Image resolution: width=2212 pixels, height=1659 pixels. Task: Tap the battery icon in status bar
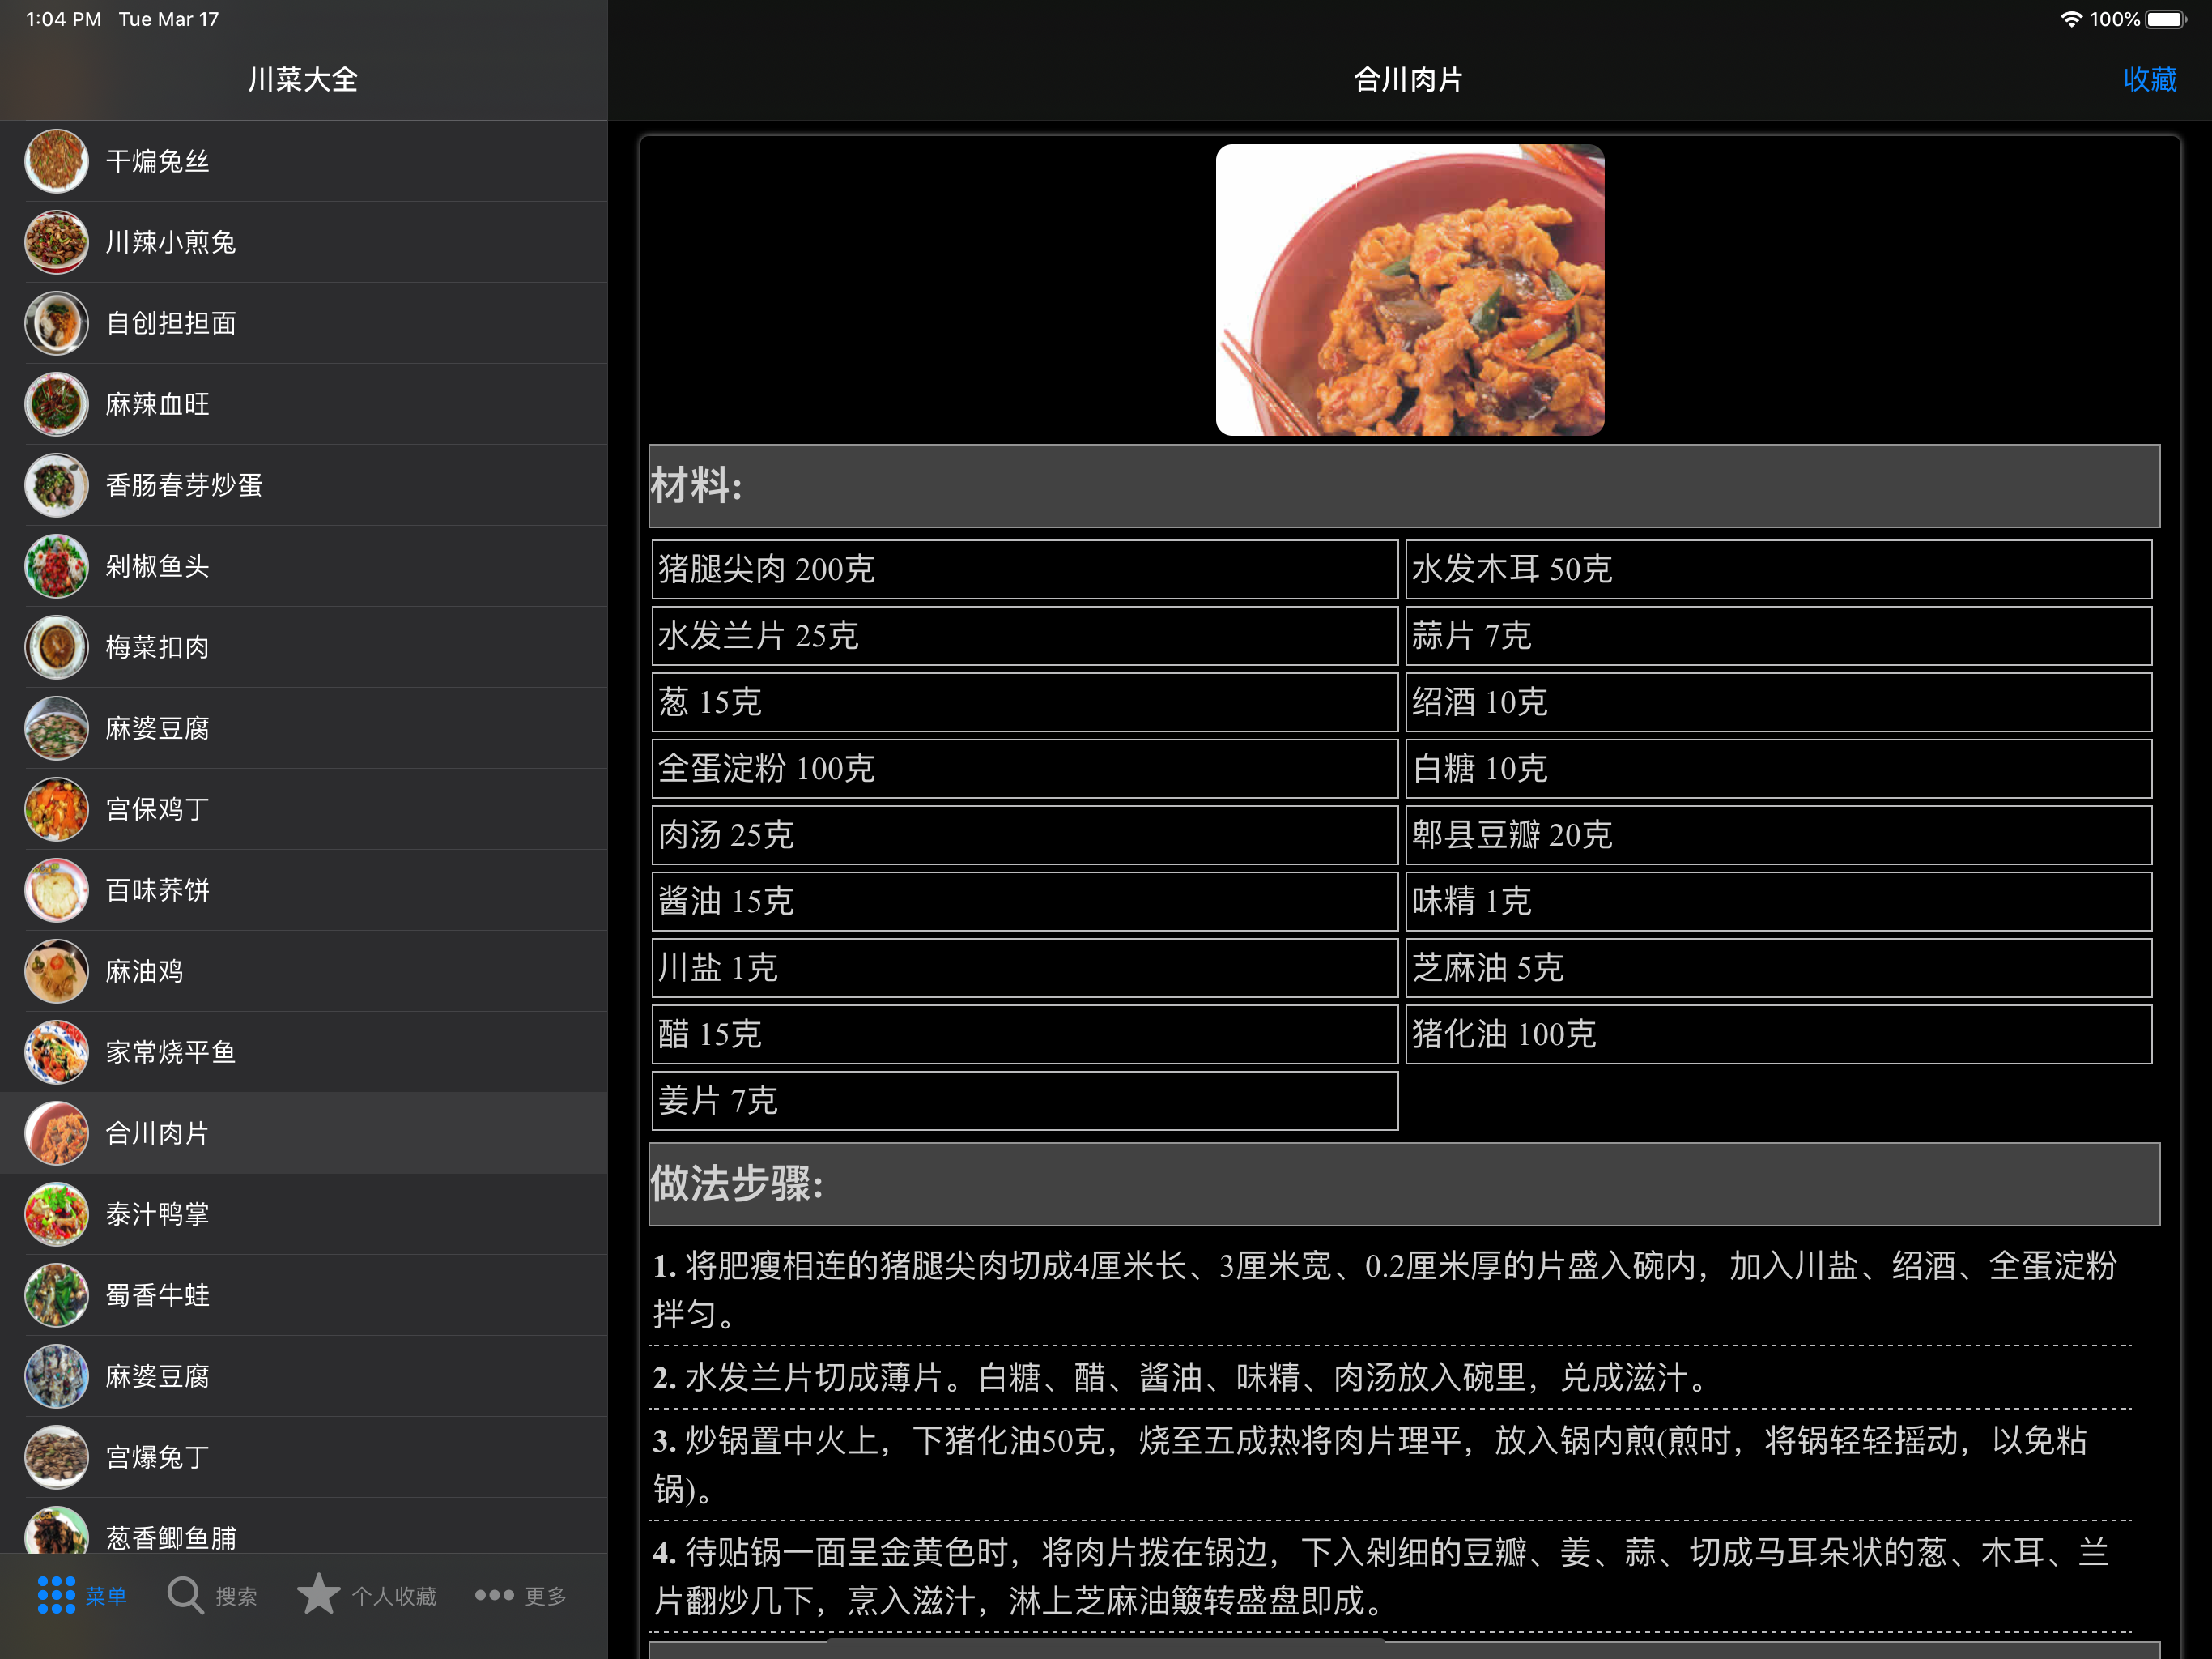pyautogui.click(x=2166, y=19)
